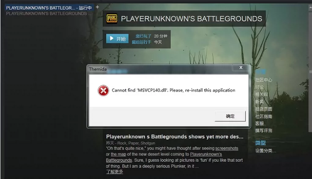Follow the 'screenshots' hyperlink in the article

click(x=227, y=149)
